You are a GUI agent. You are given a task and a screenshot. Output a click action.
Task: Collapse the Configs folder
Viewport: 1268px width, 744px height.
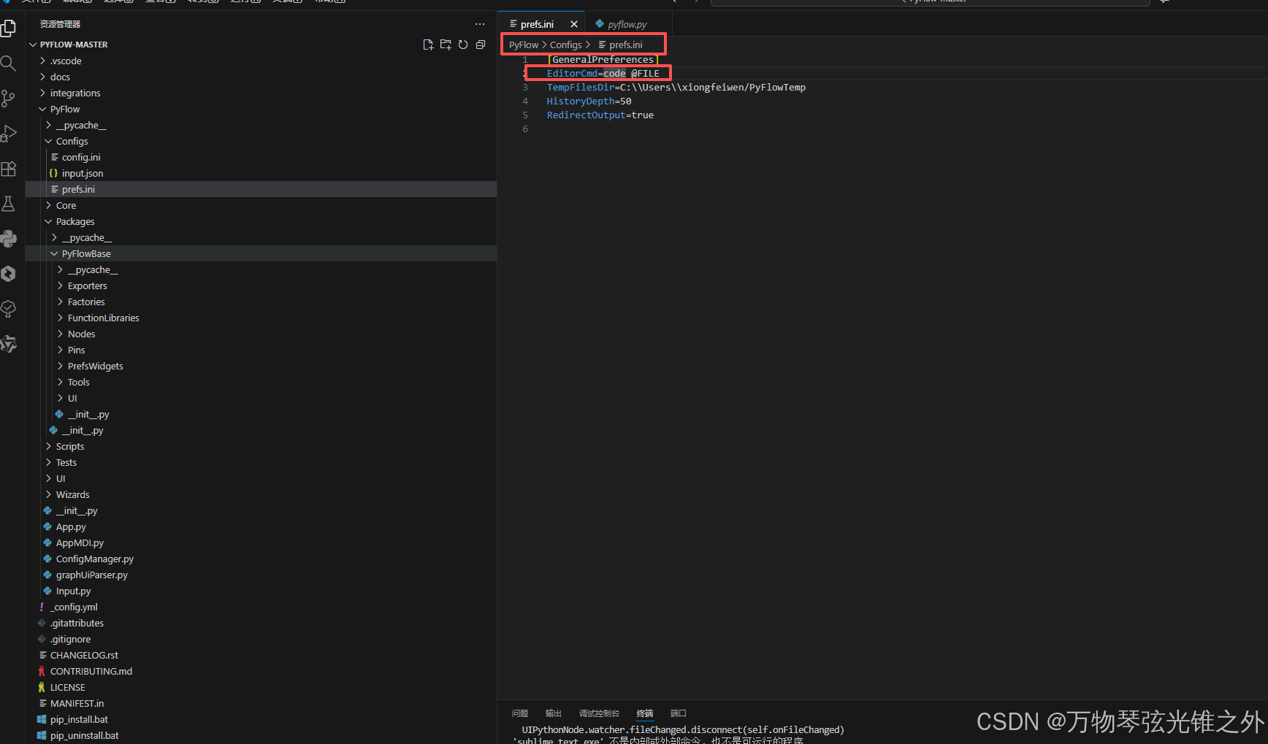[72, 141]
